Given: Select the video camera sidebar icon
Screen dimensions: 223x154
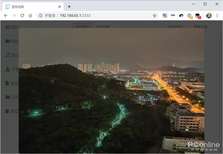Looking at the screenshot, I should pyautogui.click(x=8, y=41).
